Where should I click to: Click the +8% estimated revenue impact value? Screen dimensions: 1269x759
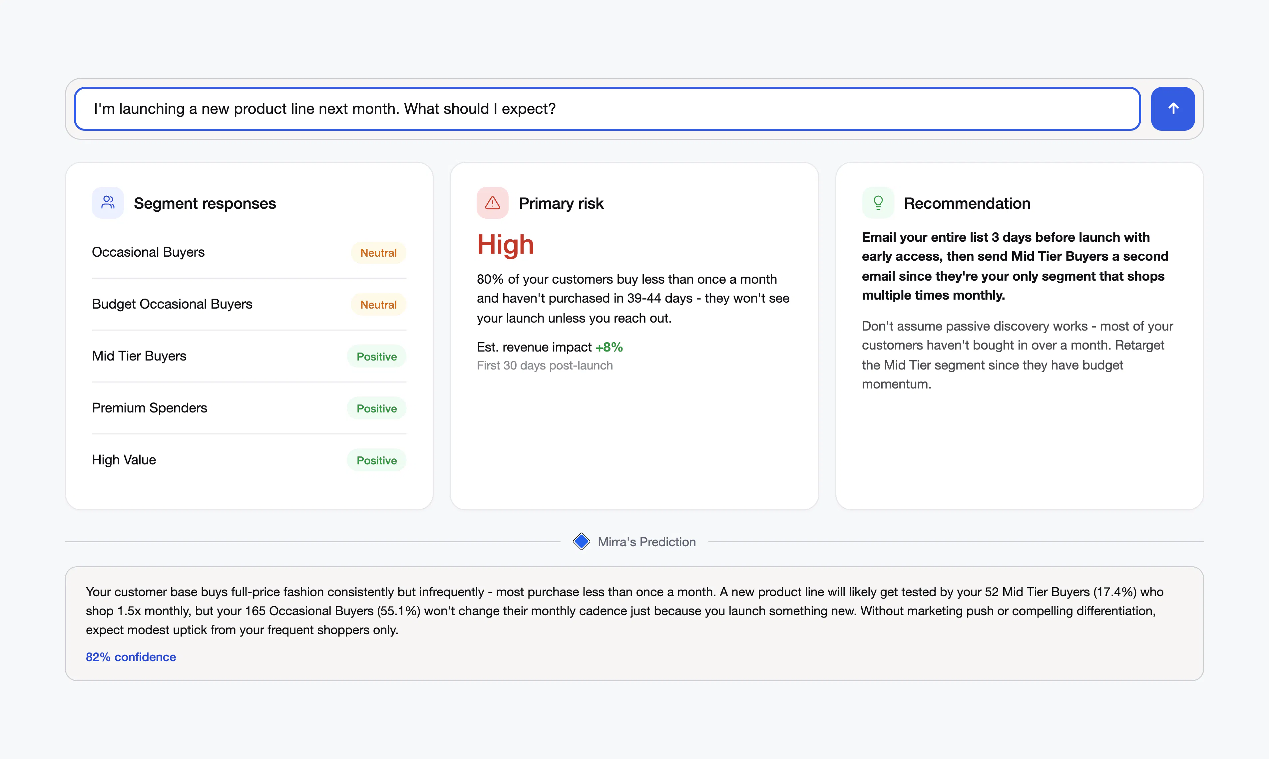pyautogui.click(x=609, y=347)
